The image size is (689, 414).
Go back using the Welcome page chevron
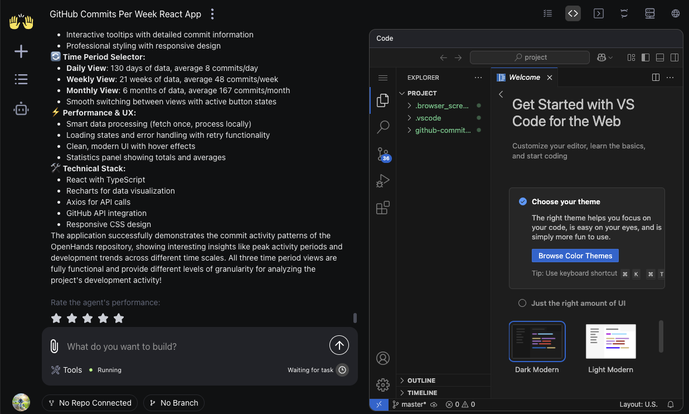click(x=501, y=94)
